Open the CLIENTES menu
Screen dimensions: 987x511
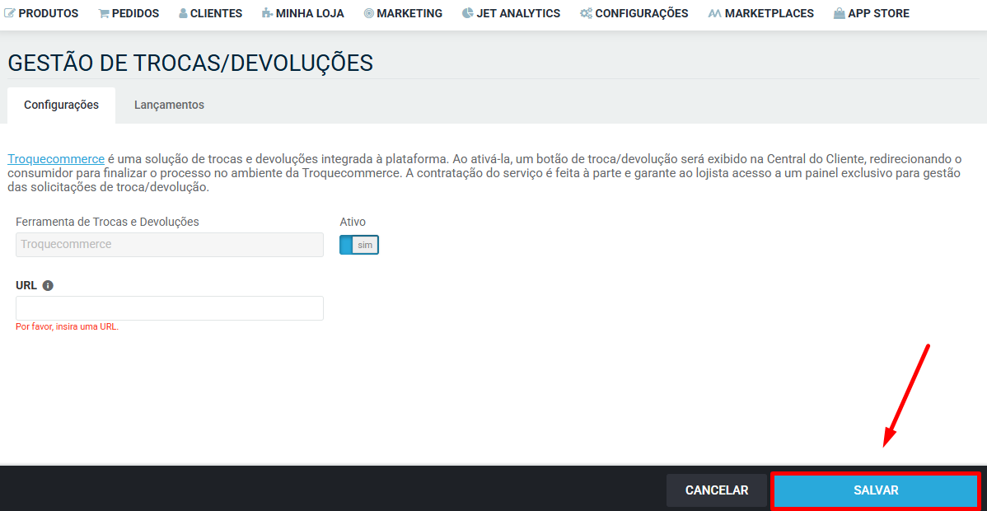211,13
